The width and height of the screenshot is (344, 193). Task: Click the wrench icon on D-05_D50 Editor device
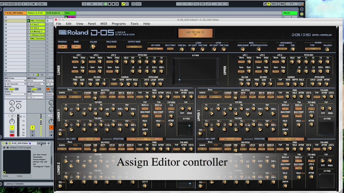[x=10, y=143]
